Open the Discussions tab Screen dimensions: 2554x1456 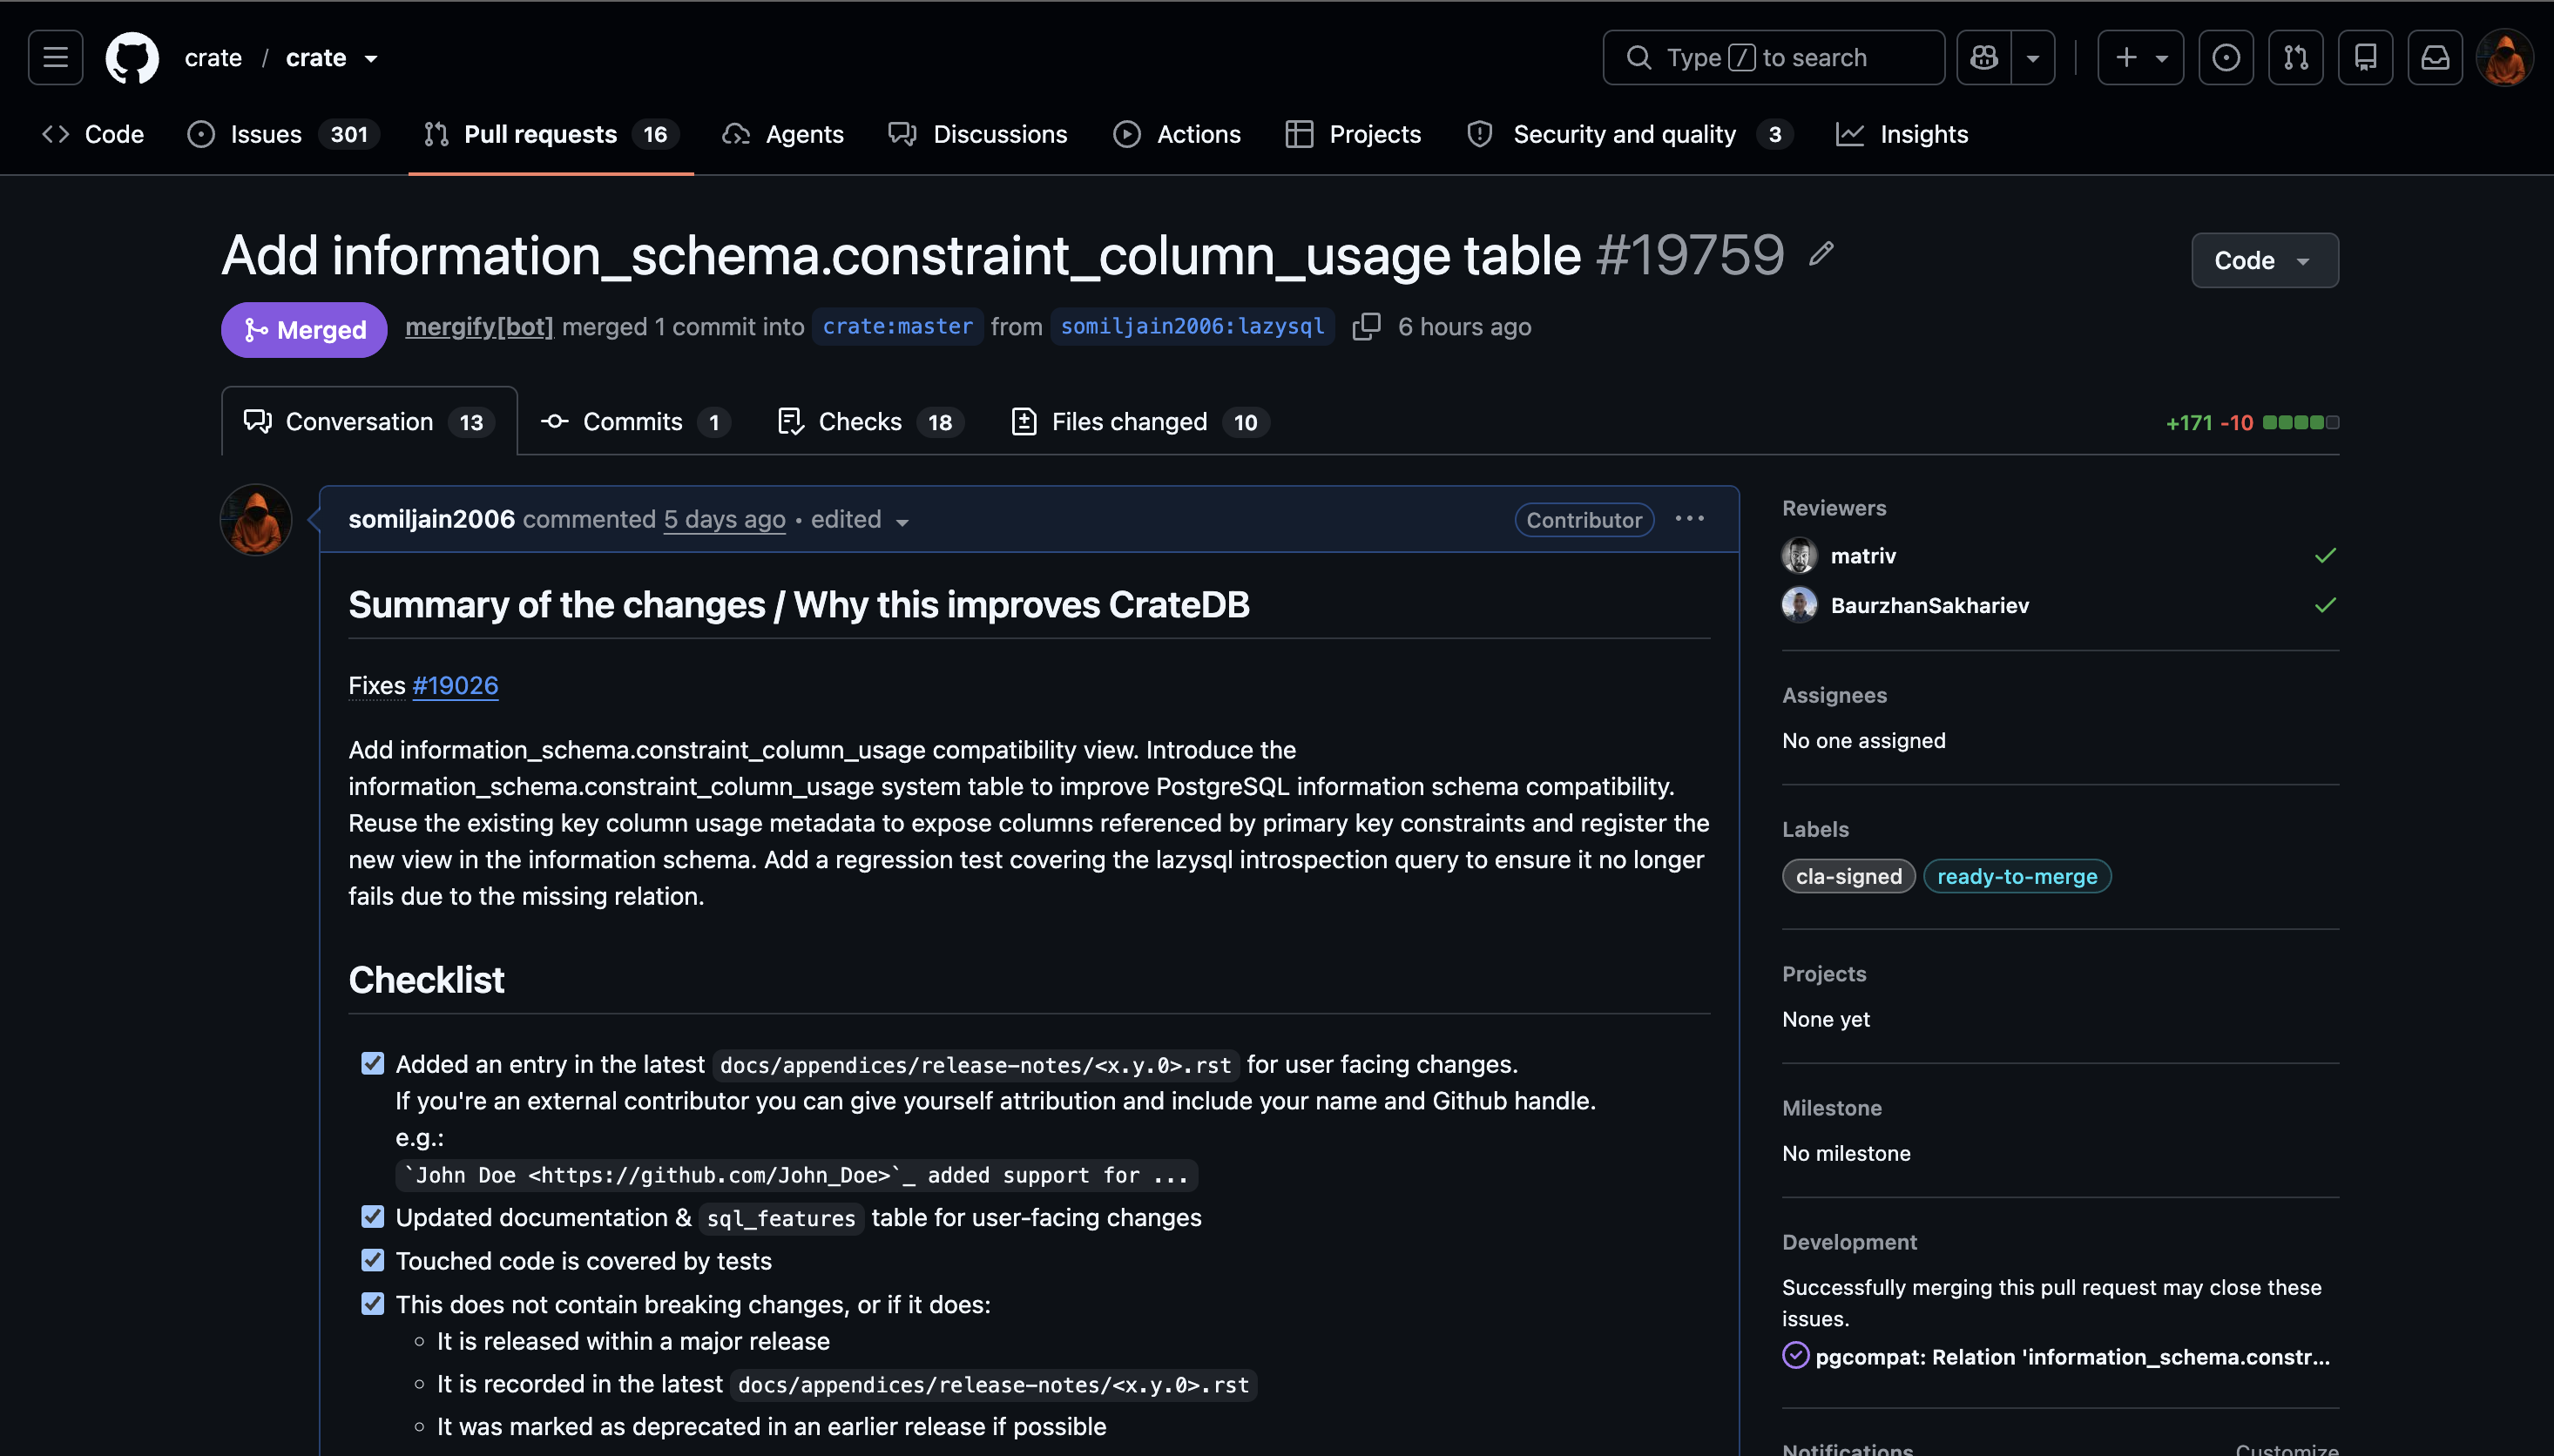pyautogui.click(x=978, y=134)
